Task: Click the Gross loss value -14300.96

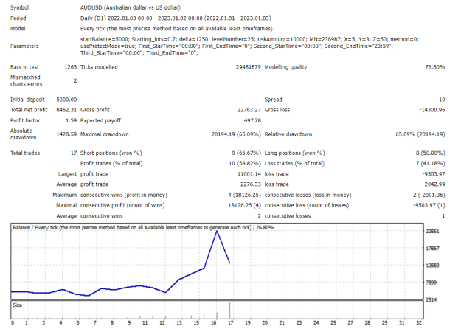Action: [x=432, y=110]
